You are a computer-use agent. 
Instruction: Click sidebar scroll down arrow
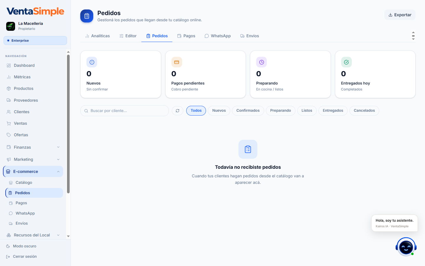[x=68, y=236]
